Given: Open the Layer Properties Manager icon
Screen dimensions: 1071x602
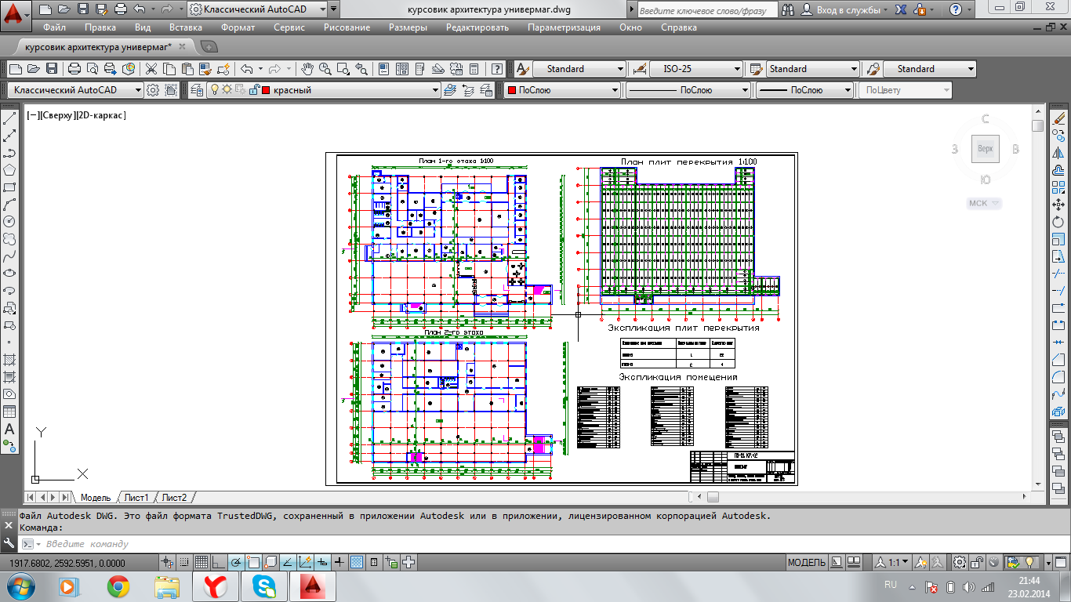Looking at the screenshot, I should [x=196, y=89].
